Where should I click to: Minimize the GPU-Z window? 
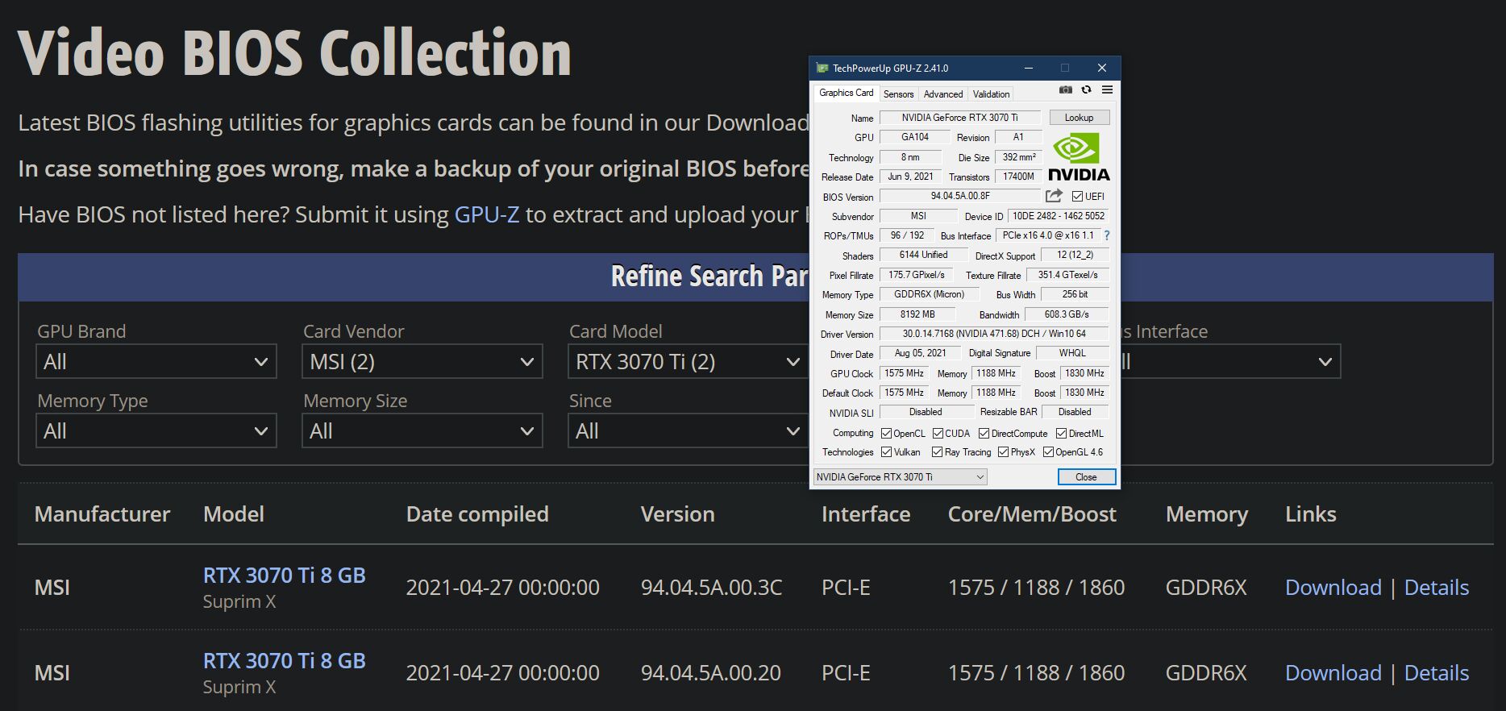click(1029, 68)
